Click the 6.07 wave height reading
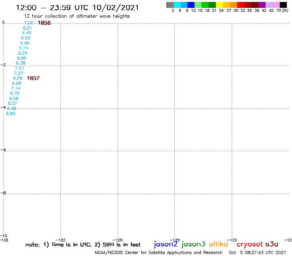Screen dimensions: 292x256 [x=13, y=103]
